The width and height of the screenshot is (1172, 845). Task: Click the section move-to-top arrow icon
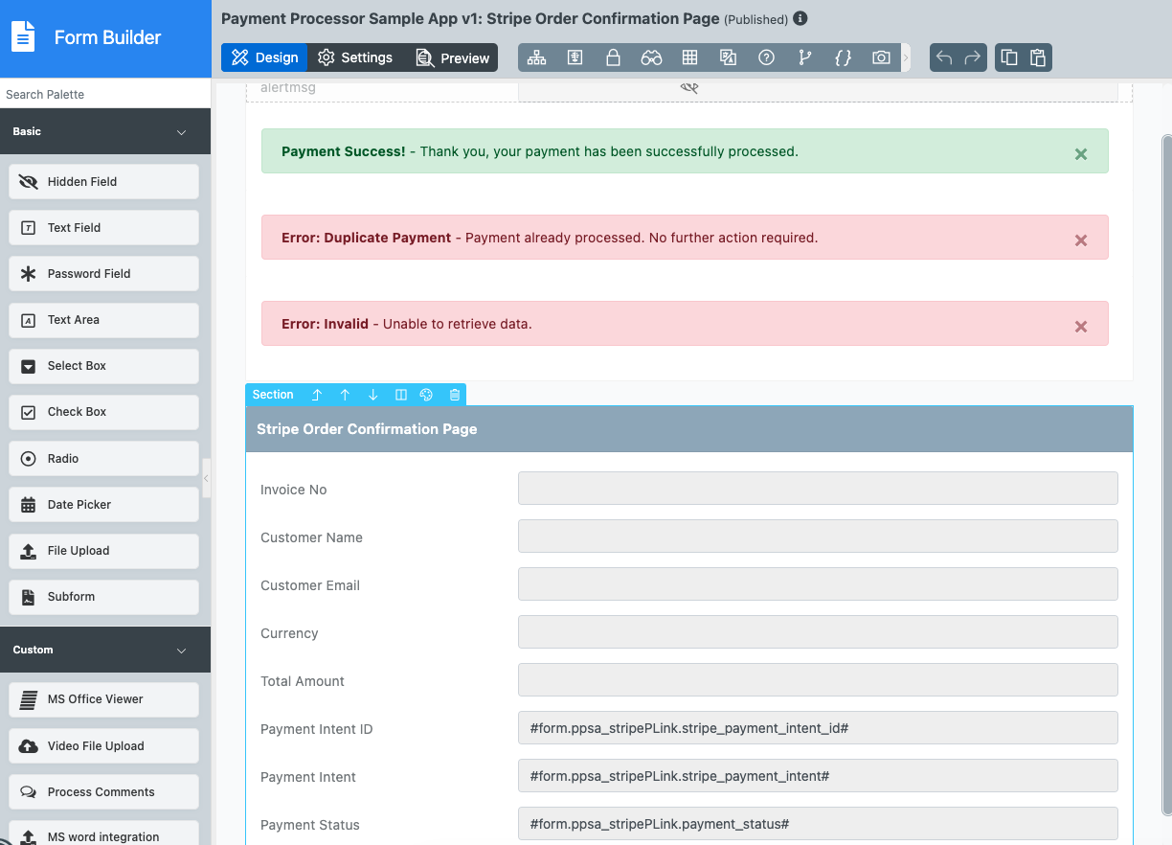coord(317,395)
